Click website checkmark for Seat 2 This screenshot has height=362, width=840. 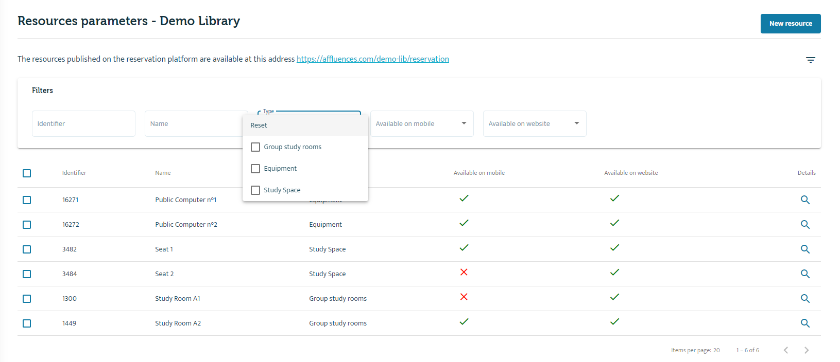pos(614,272)
